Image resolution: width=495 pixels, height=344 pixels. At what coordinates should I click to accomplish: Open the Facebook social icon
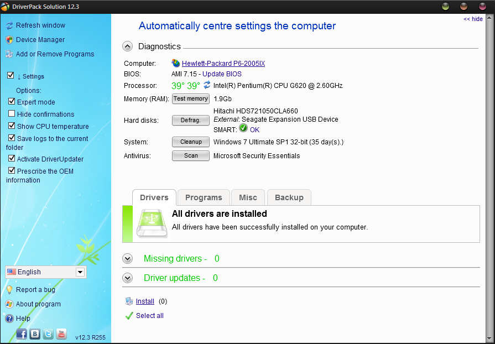(22, 334)
